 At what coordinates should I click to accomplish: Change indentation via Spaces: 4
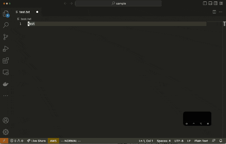(x=163, y=141)
